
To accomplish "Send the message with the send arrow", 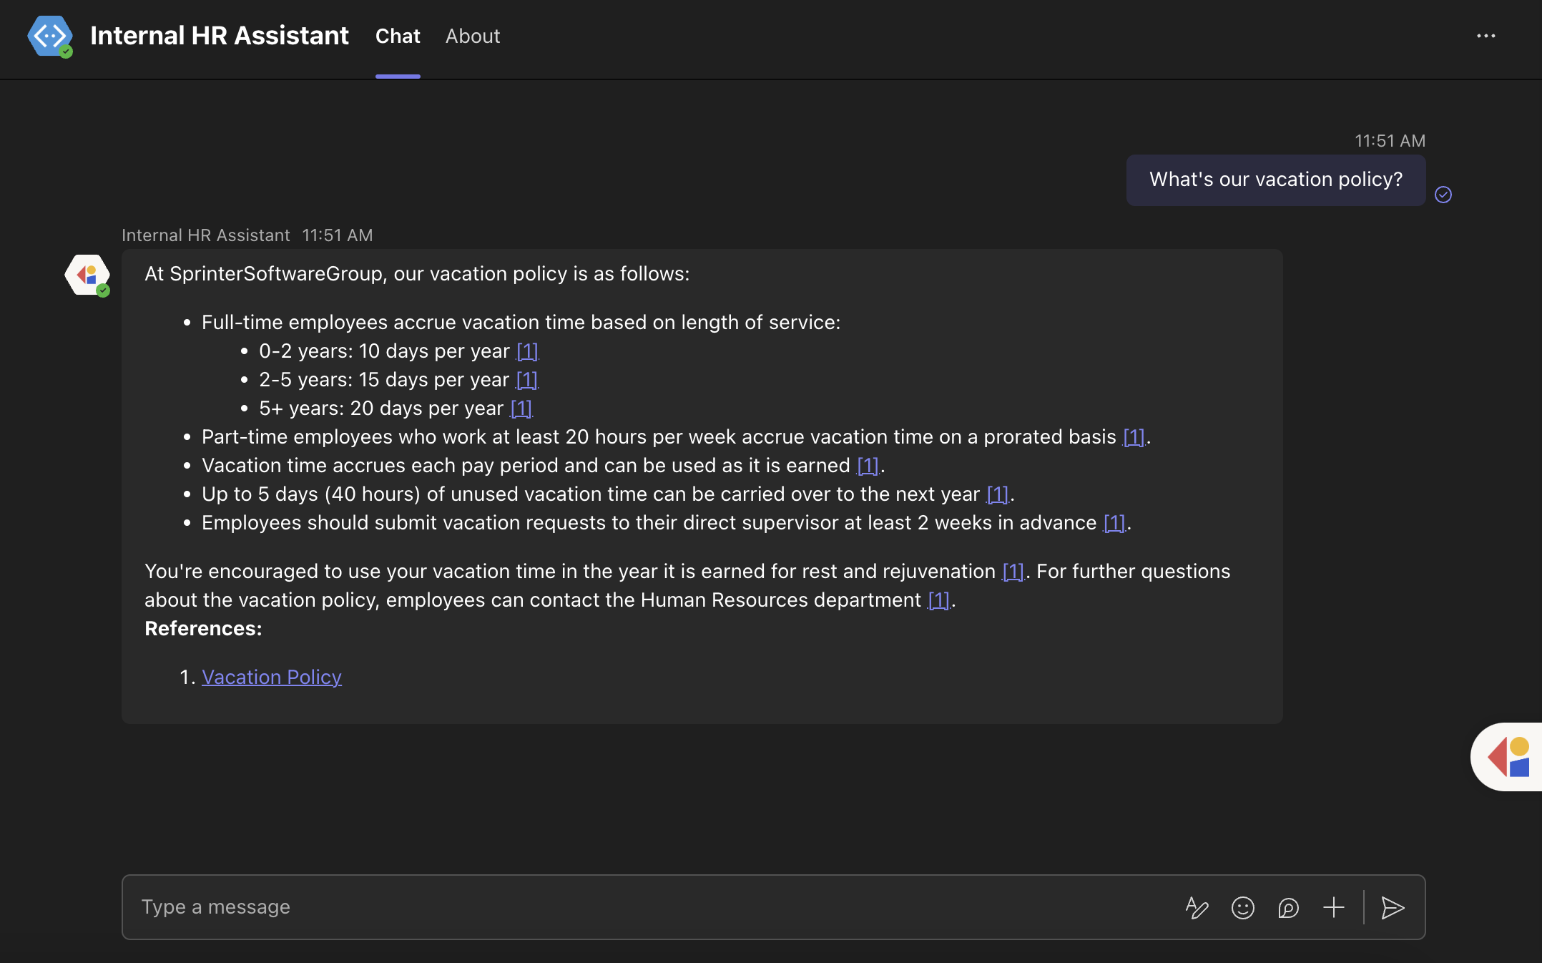I will 1393,907.
